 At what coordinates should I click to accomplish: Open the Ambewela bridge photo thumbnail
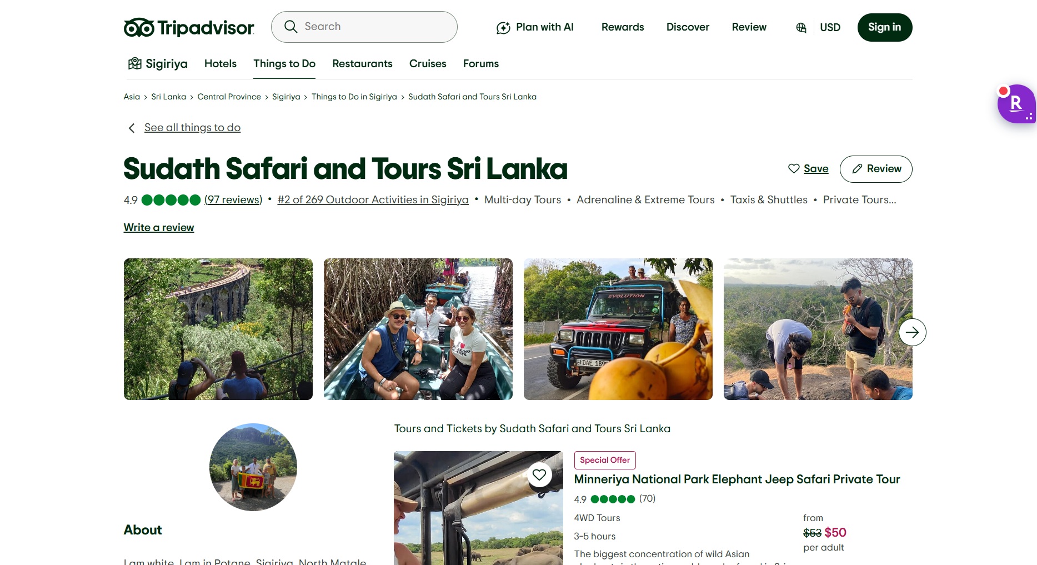tap(218, 328)
